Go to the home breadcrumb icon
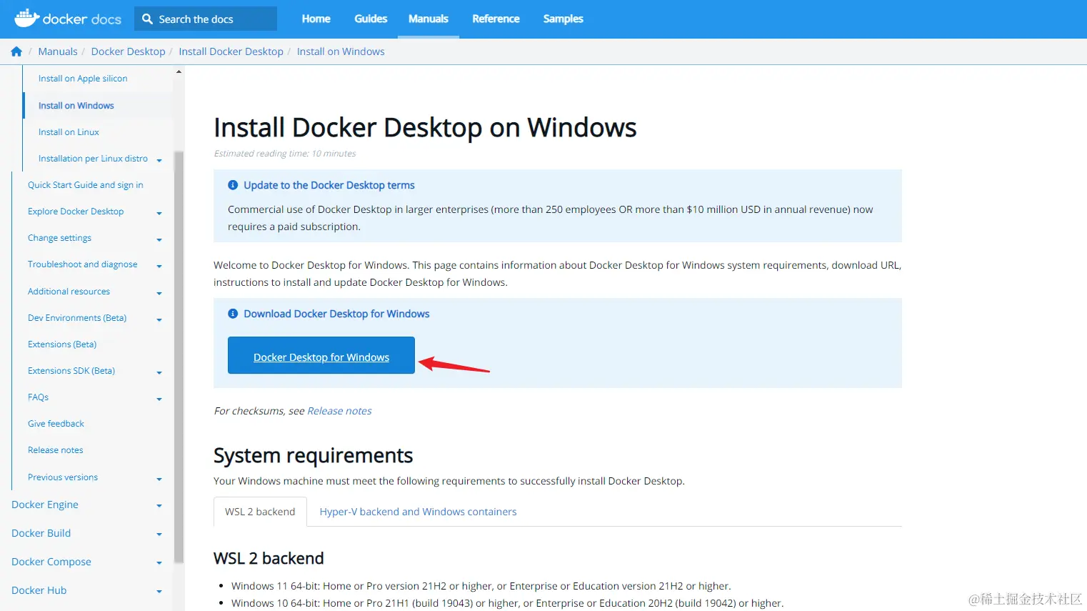 16,51
